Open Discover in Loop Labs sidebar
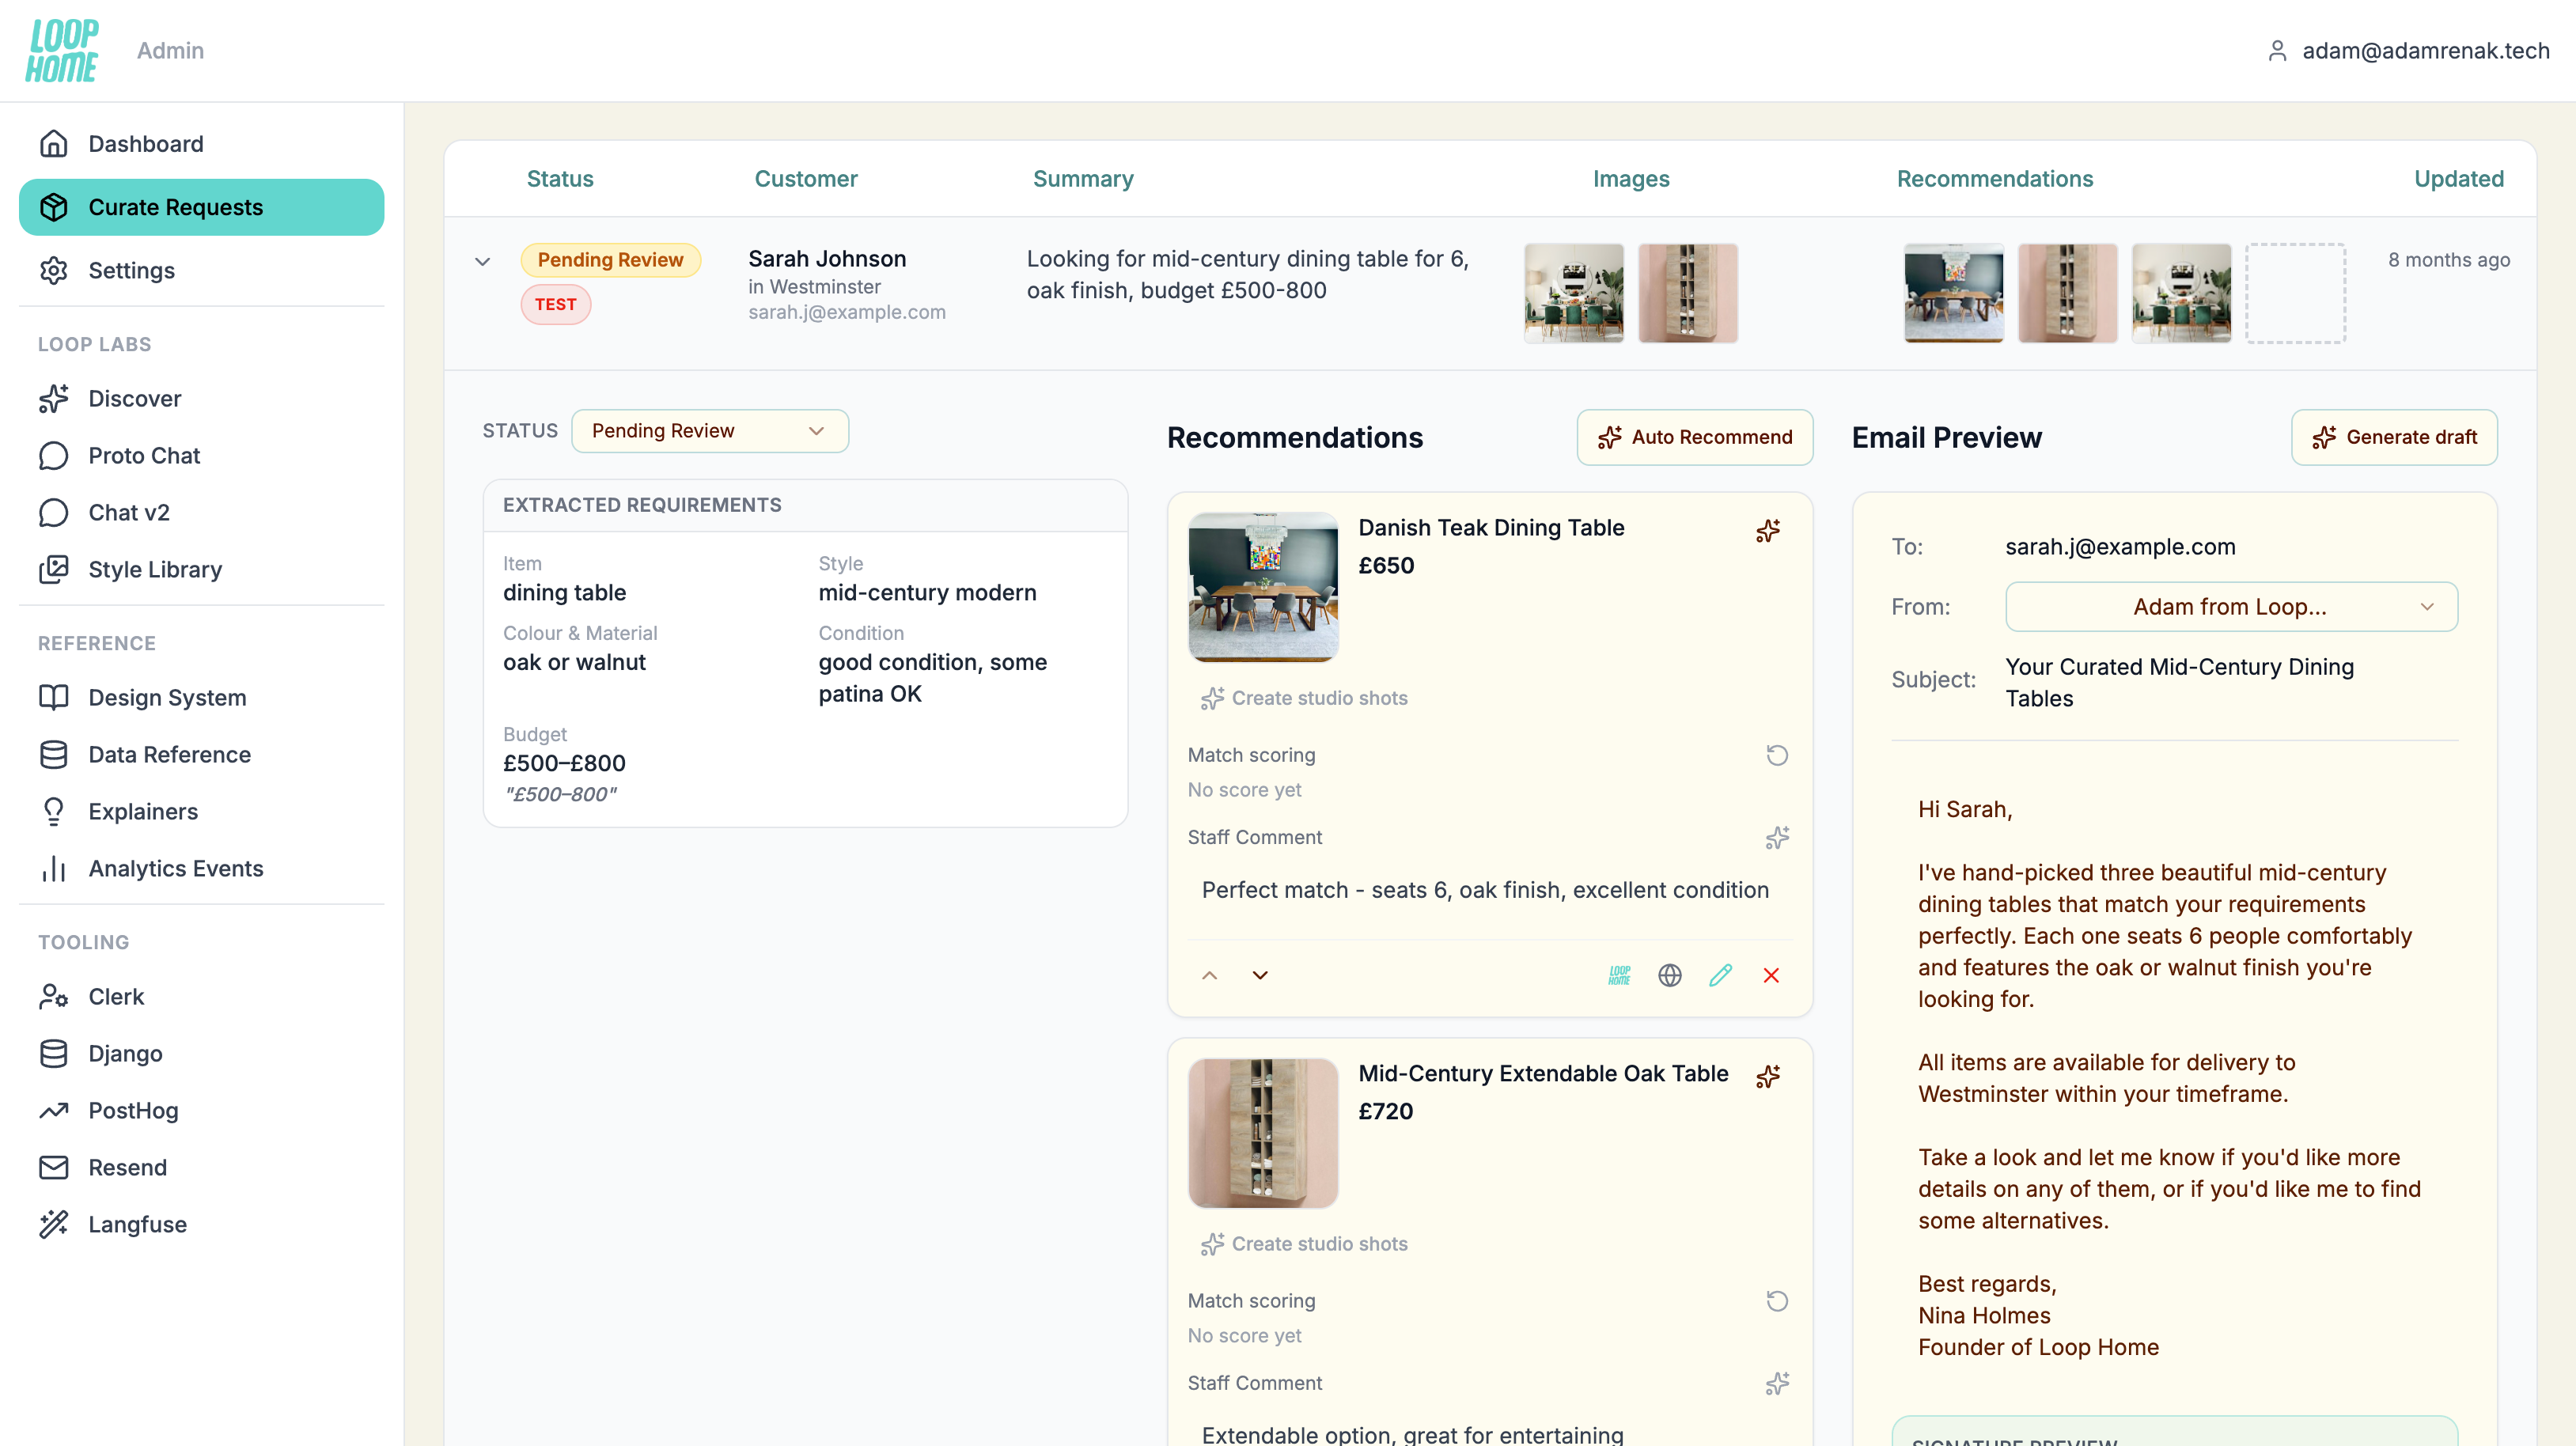Image resolution: width=2576 pixels, height=1446 pixels. pos(201,398)
